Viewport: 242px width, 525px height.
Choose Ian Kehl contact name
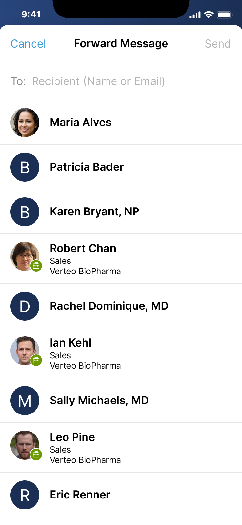[x=71, y=343]
